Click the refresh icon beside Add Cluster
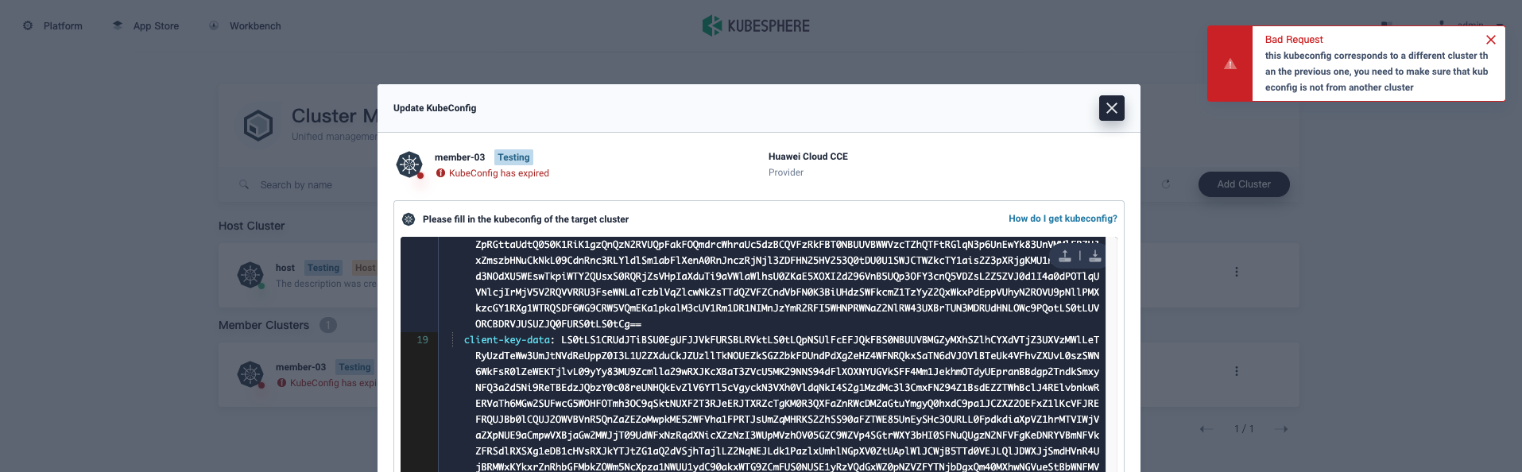This screenshot has width=1522, height=472. (x=1166, y=184)
